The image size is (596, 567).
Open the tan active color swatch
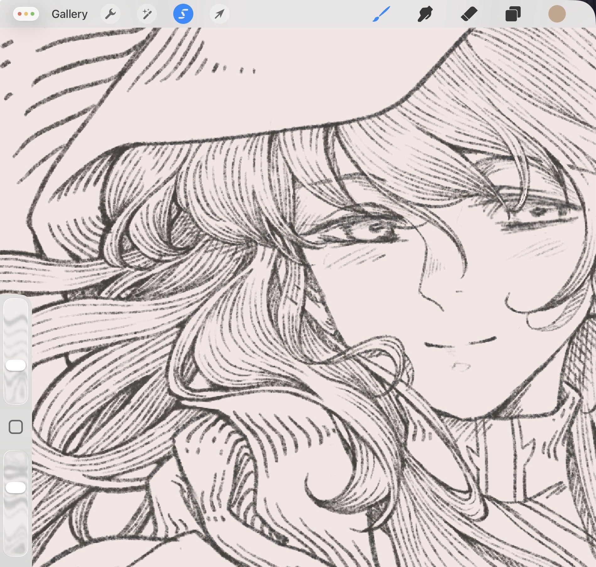[x=557, y=14]
